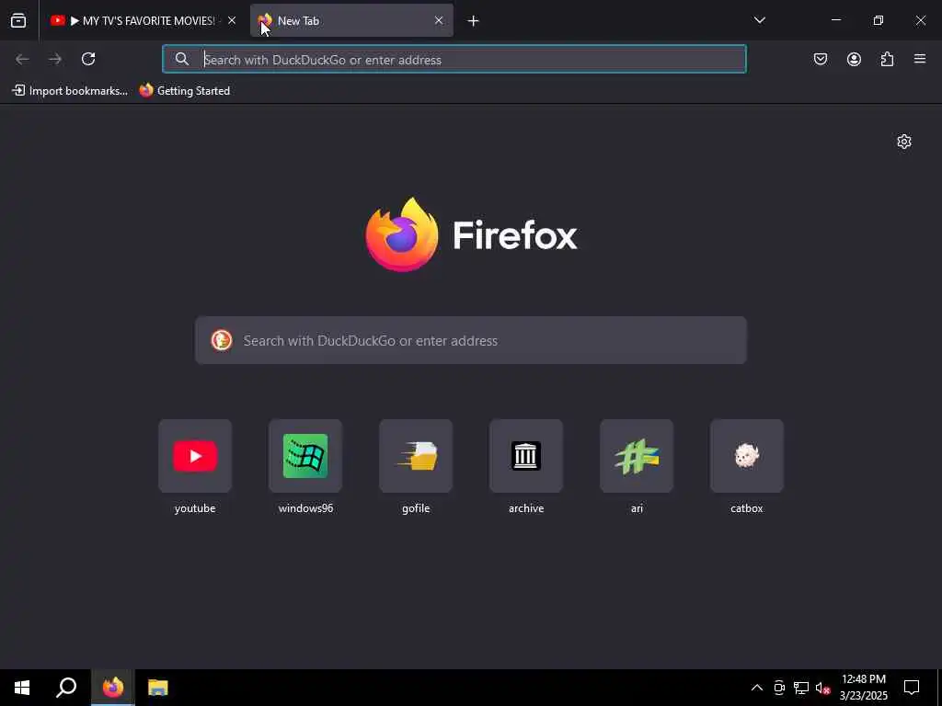The image size is (942, 706).
Task: Open Firefox View icon in the tab bar
Action: pos(18,21)
